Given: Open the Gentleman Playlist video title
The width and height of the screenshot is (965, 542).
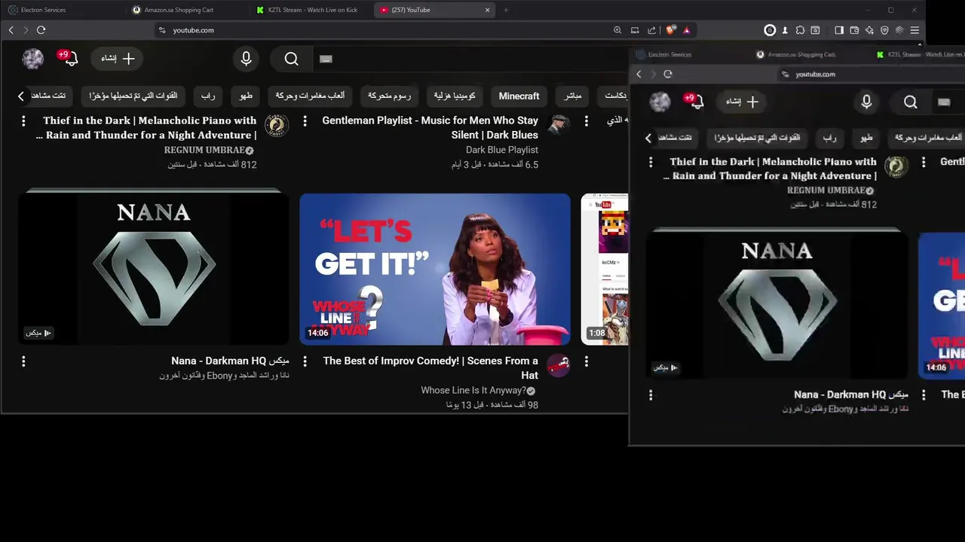Looking at the screenshot, I should coord(430,127).
